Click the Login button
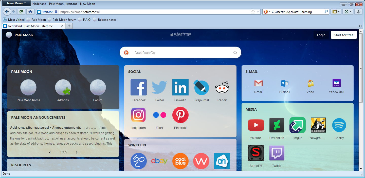 point(321,35)
